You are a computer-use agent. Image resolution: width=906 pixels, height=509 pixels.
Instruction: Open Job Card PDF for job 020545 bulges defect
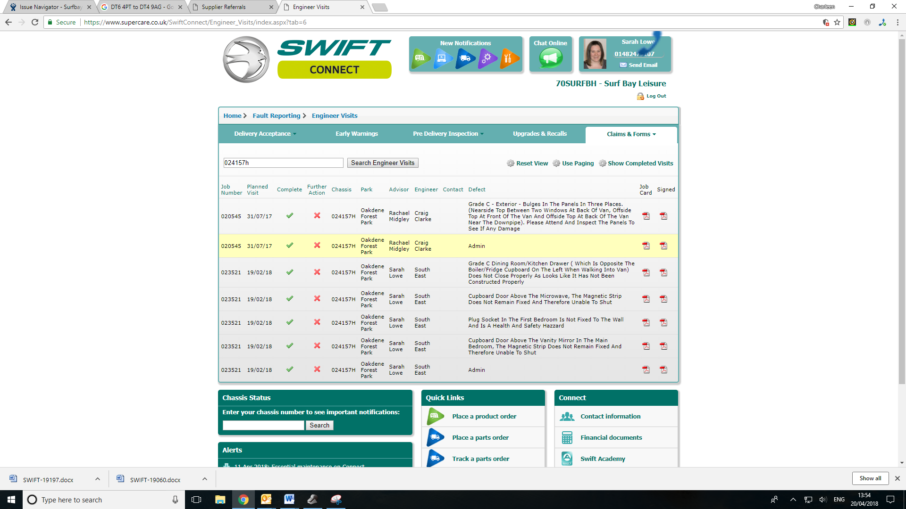point(646,216)
